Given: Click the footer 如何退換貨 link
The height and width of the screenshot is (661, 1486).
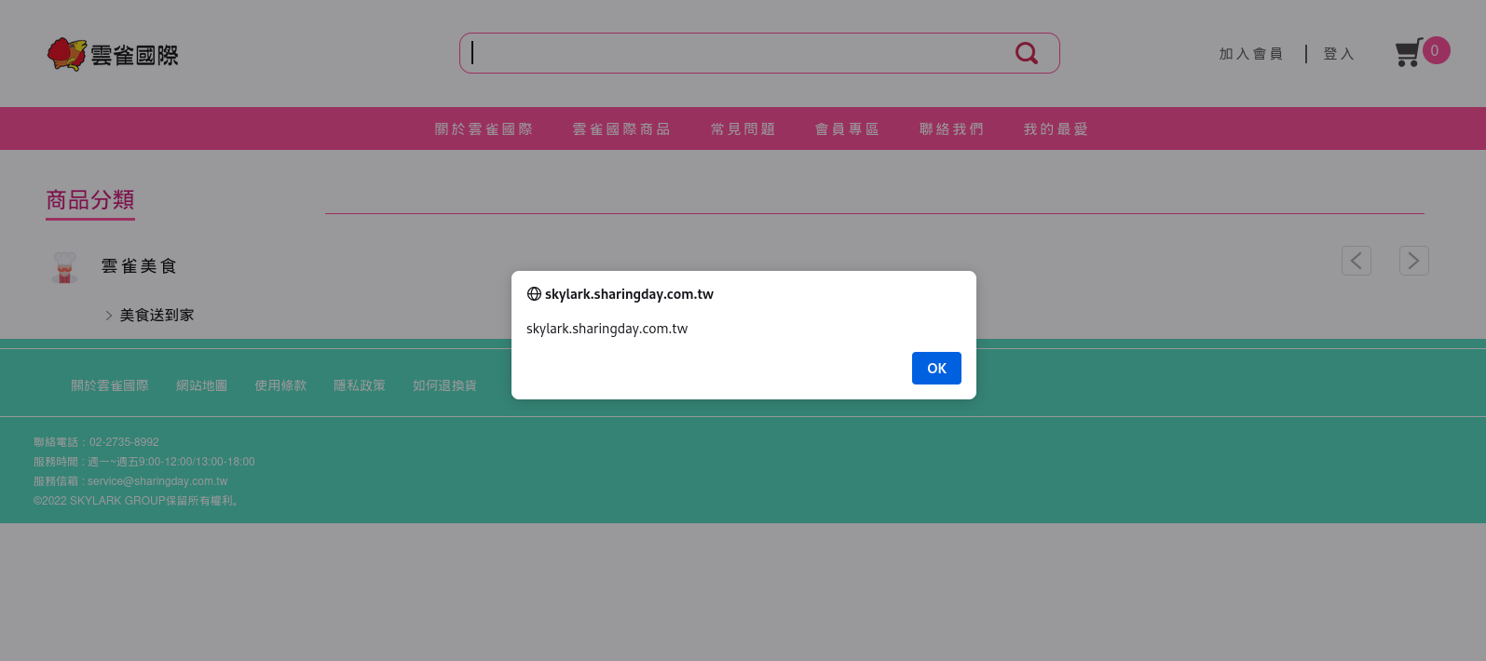Looking at the screenshot, I should 444,385.
